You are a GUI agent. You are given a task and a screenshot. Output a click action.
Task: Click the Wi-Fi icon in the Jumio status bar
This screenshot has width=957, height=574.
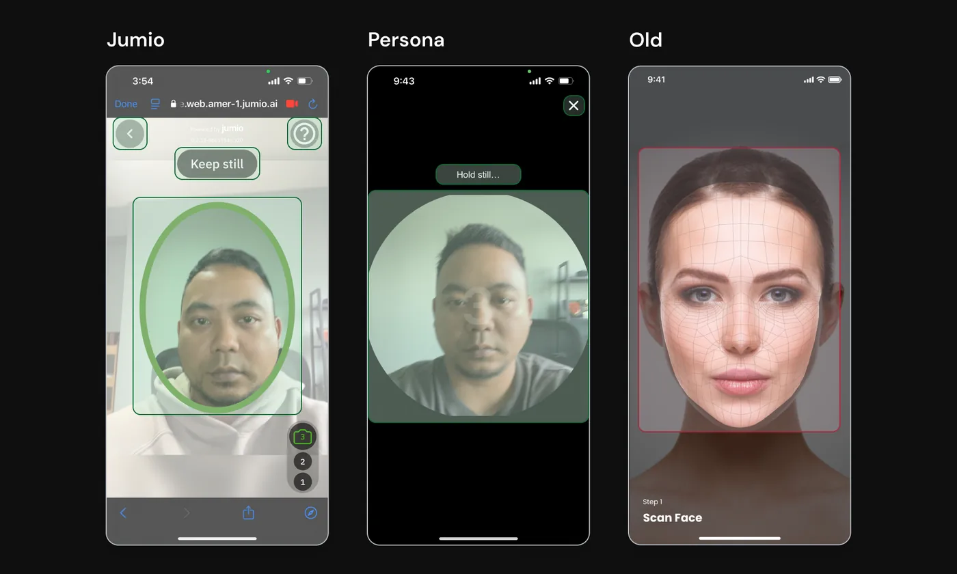(288, 81)
